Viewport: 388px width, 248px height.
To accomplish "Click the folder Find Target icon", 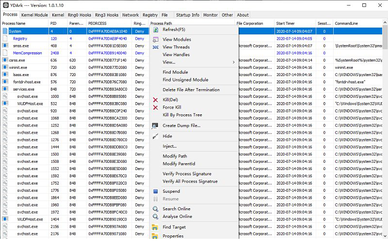I will pyautogui.click(x=155, y=227).
